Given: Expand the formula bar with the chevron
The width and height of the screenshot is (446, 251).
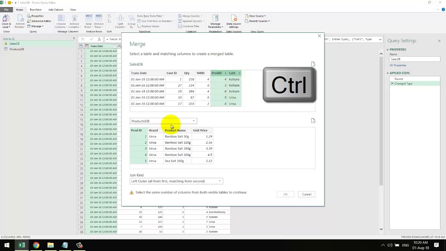Looking at the screenshot, I should click(x=380, y=39).
